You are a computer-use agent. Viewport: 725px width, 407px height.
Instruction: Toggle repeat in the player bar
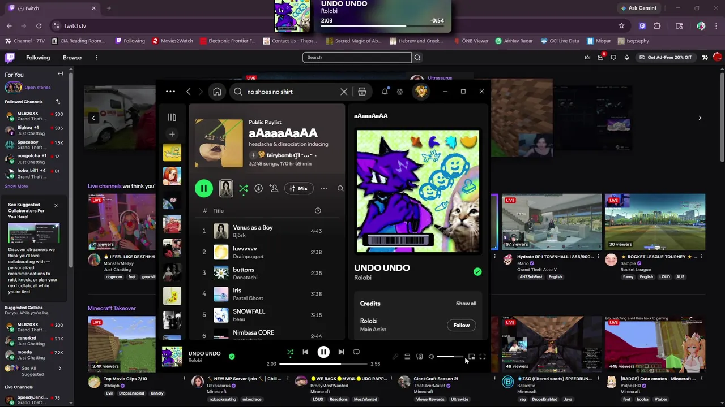[356, 352]
